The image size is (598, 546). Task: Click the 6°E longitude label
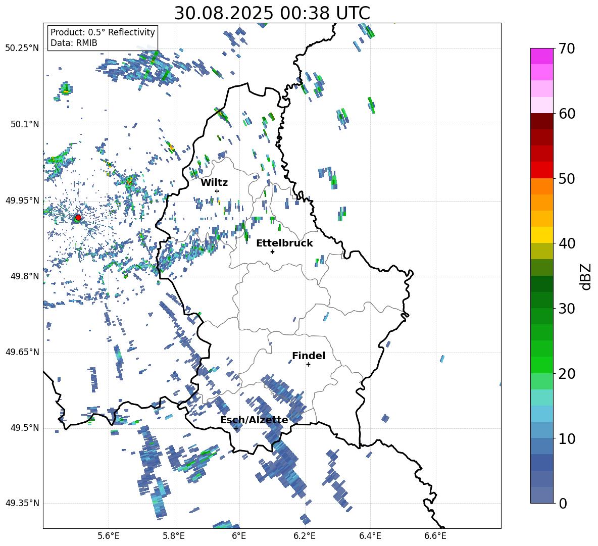tap(239, 536)
